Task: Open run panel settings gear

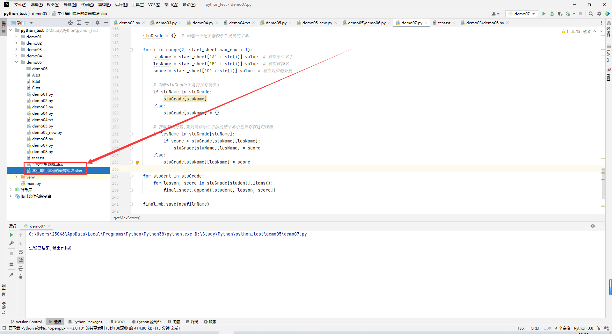Action: (593, 226)
